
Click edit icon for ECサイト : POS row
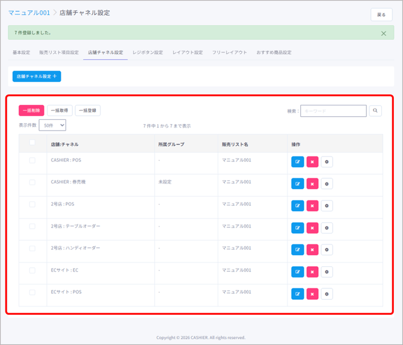click(x=298, y=293)
